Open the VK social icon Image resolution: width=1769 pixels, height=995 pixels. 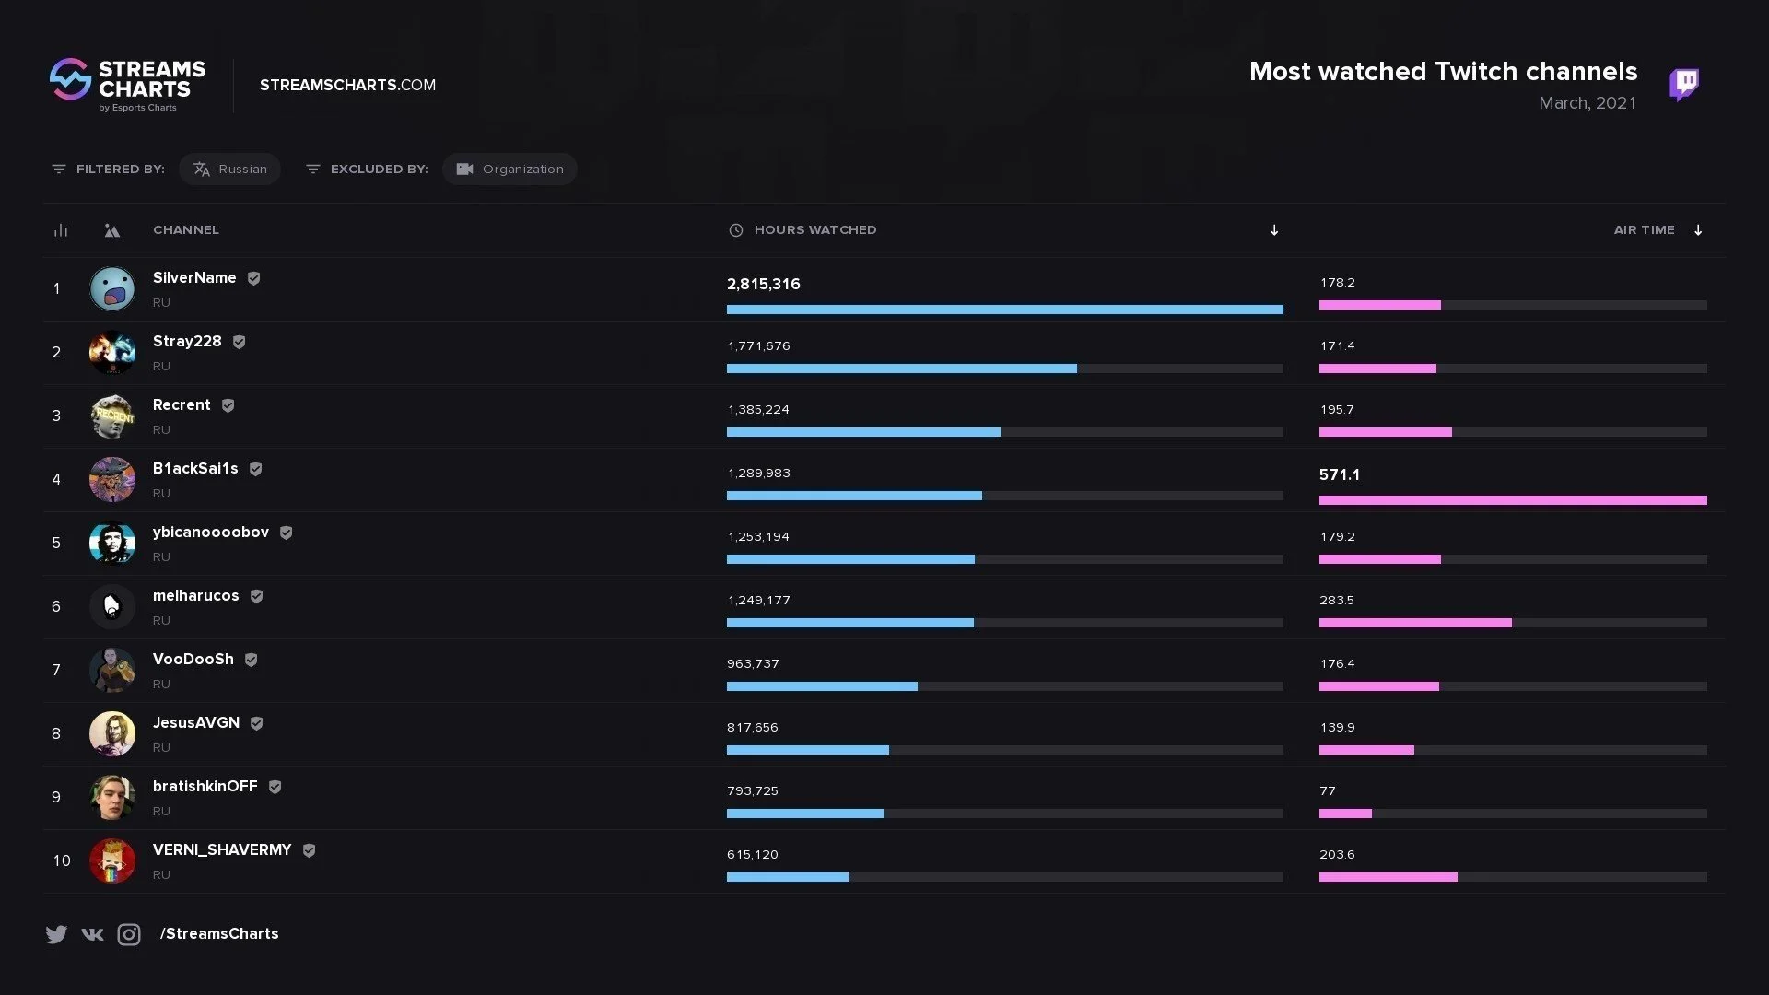pyautogui.click(x=92, y=934)
